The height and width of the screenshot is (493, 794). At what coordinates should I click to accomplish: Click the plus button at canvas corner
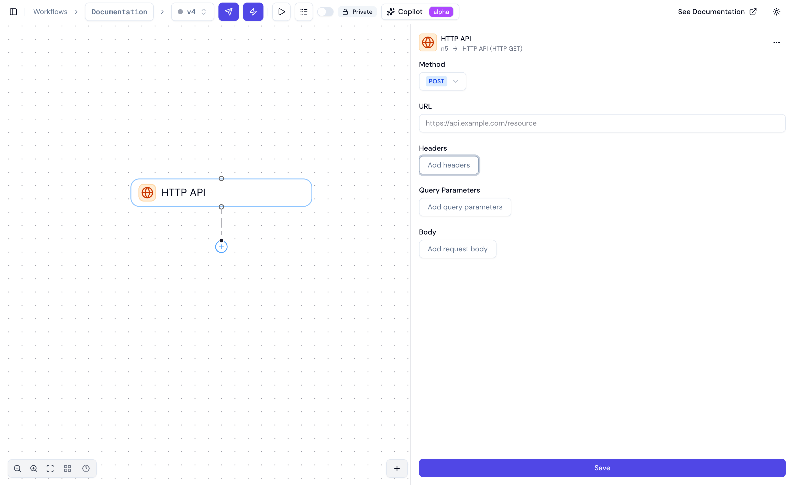397,468
